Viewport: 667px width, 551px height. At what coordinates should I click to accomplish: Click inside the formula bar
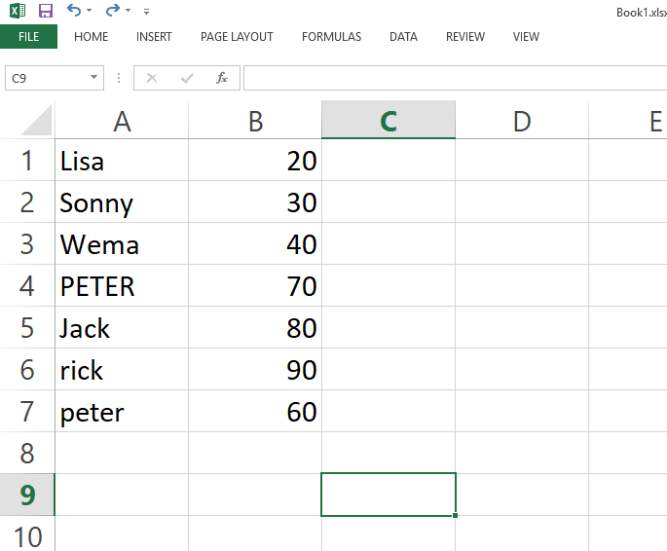tap(455, 78)
